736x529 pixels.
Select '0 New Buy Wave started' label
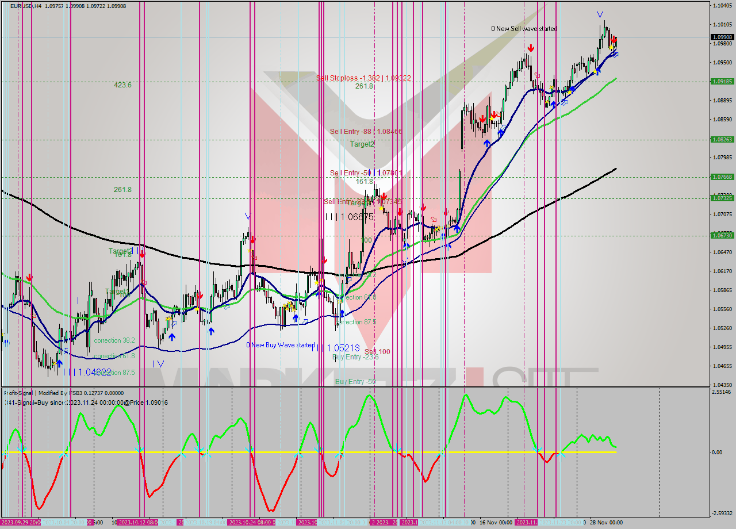tap(281, 345)
